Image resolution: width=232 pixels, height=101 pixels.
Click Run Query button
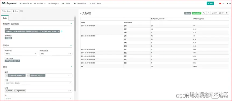(x=6, y=11)
